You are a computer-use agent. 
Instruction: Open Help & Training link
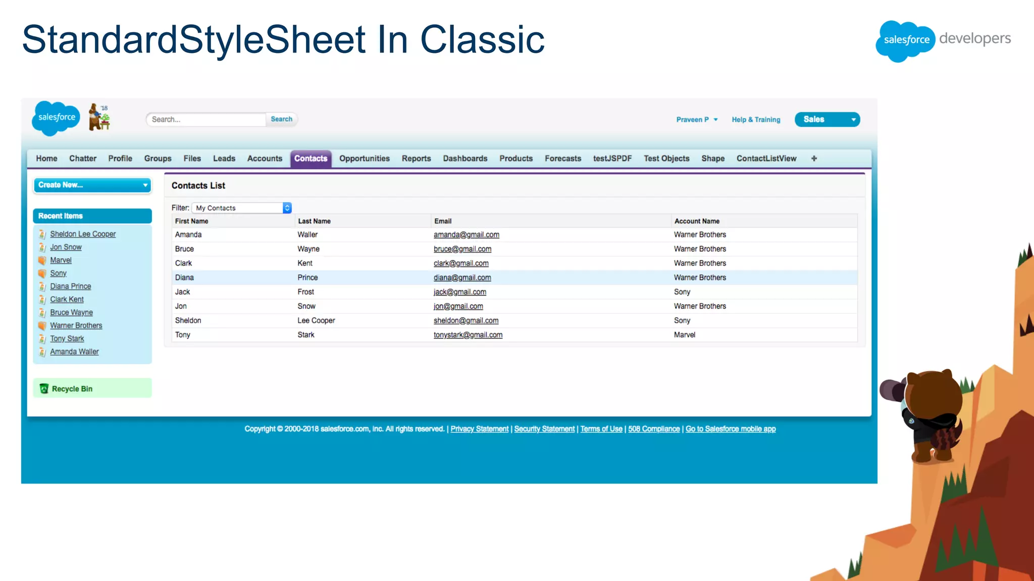[756, 120]
